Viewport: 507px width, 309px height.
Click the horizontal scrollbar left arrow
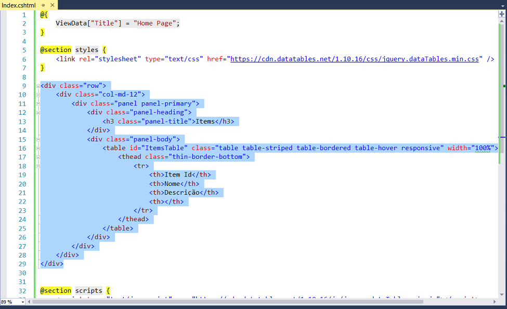tap(29, 302)
